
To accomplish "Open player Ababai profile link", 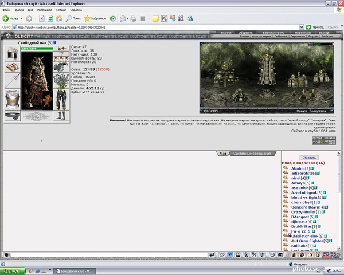I will (x=298, y=168).
